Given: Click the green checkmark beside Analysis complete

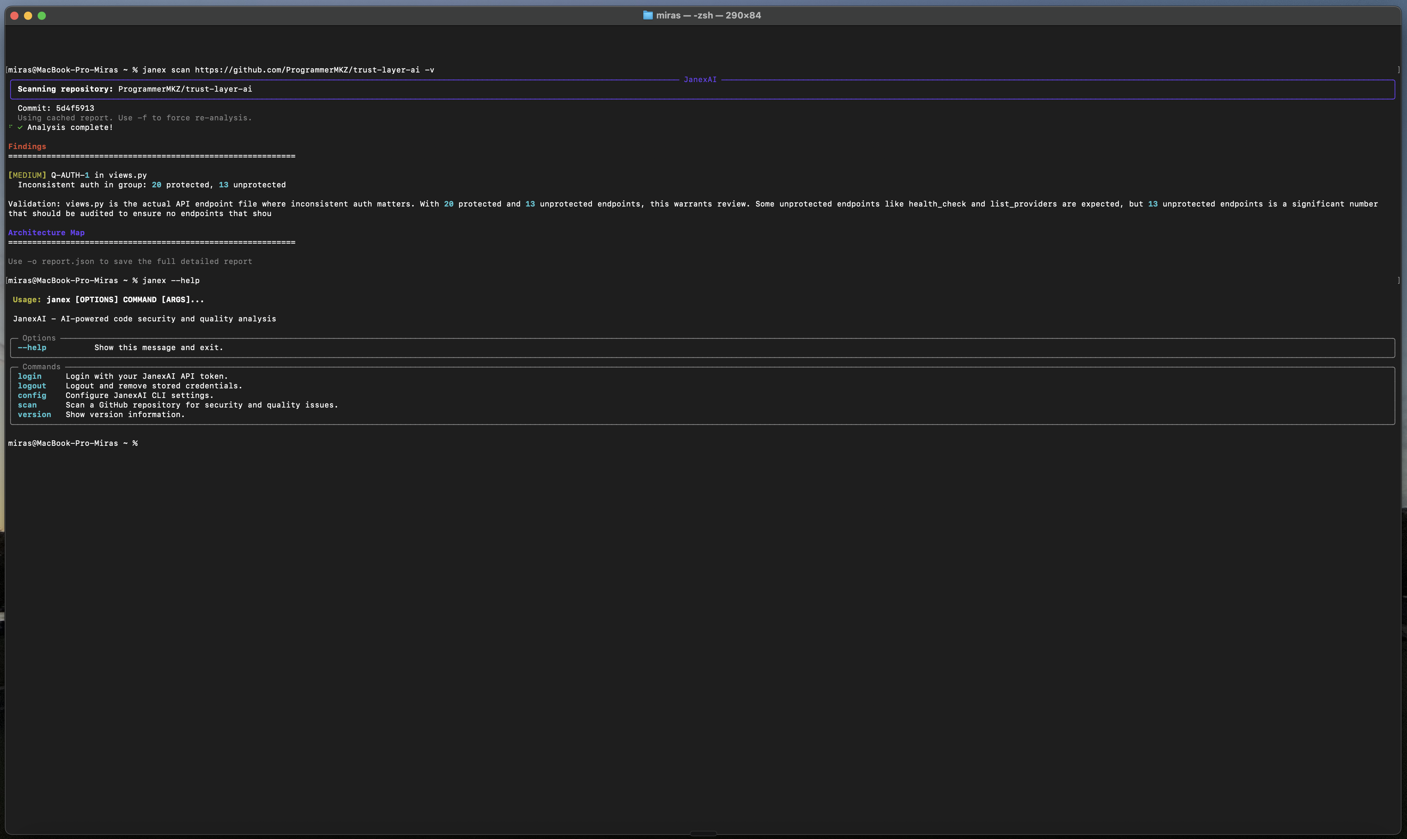Looking at the screenshot, I should (x=21, y=128).
